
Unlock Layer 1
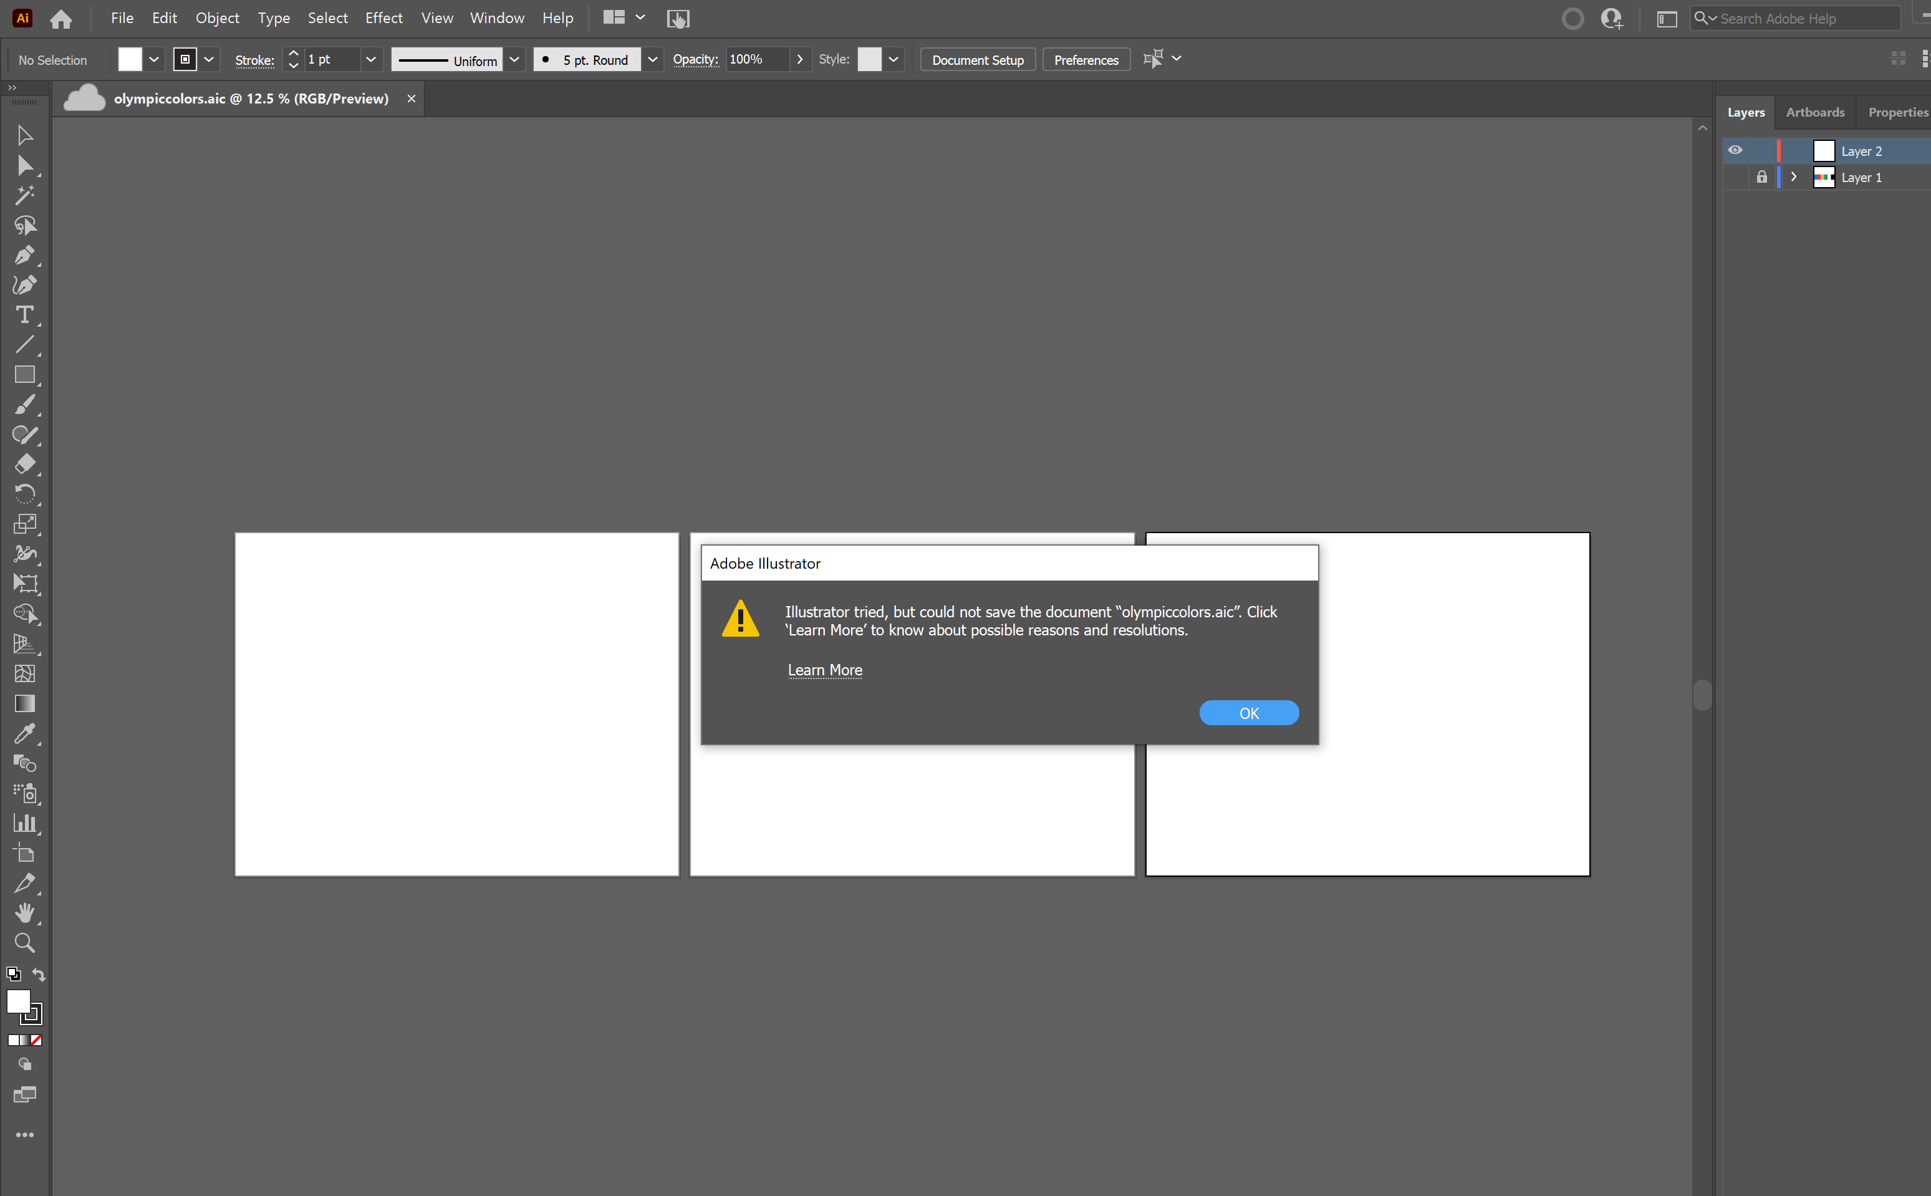1762,177
